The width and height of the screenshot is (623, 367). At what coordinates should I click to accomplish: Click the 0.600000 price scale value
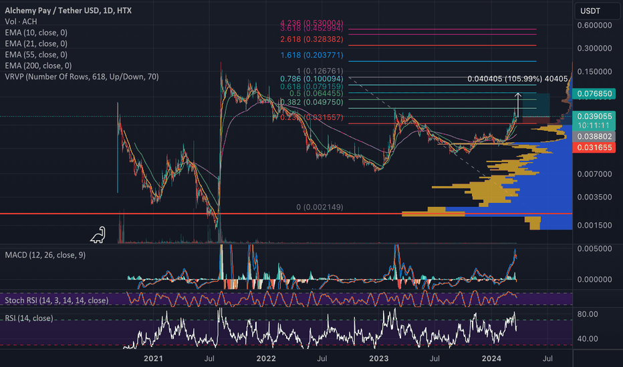pos(595,25)
